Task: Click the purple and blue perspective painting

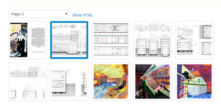Action: coord(194,81)
